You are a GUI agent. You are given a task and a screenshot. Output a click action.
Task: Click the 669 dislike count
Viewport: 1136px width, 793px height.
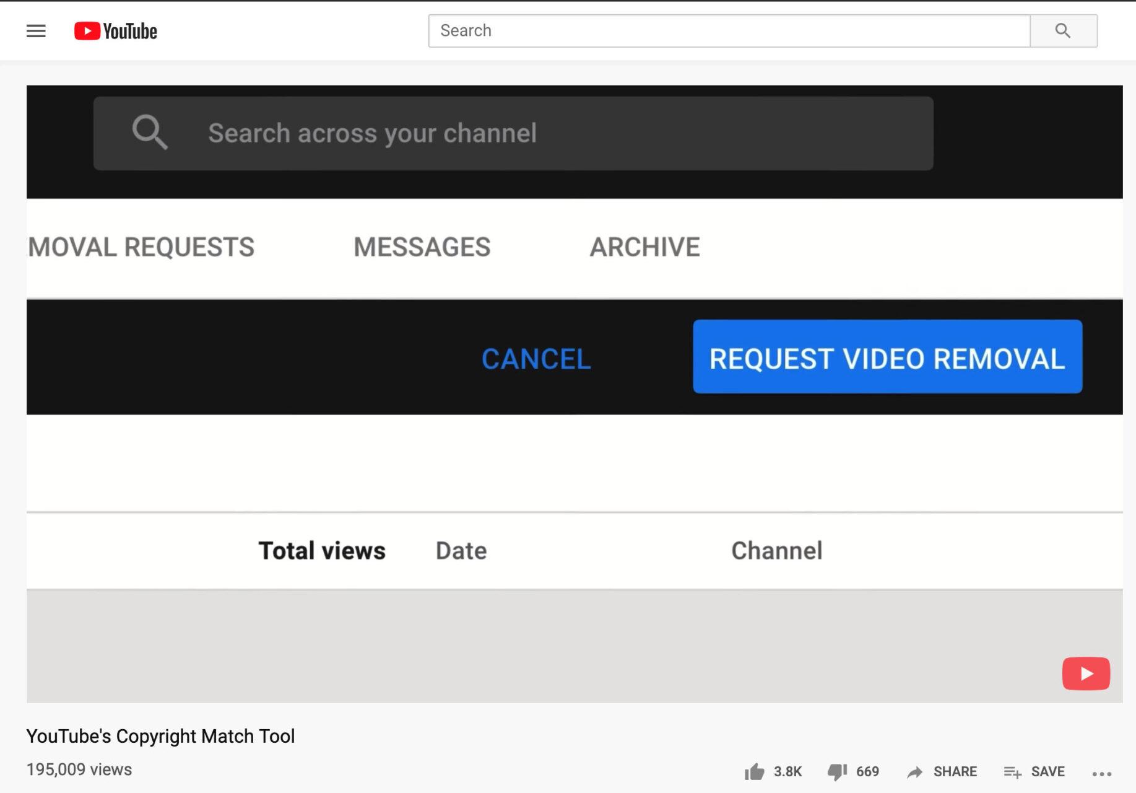coord(867,772)
